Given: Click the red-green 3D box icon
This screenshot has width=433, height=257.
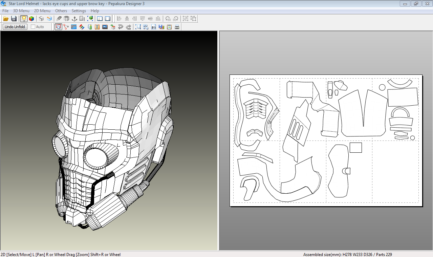Looking at the screenshot, I should pyautogui.click(x=113, y=27).
